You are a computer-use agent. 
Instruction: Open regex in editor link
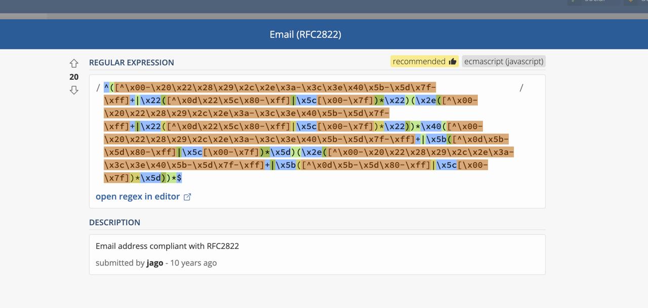138,196
